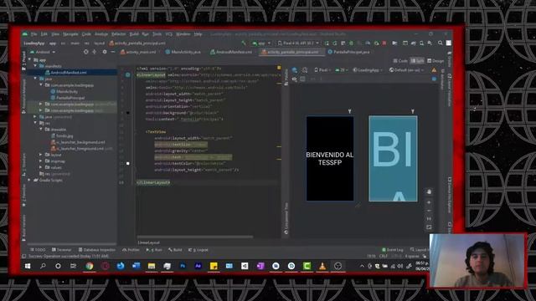Image resolution: width=536 pixels, height=301 pixels.
Task: Open LoadingApp theme dropdown
Action: [368, 70]
